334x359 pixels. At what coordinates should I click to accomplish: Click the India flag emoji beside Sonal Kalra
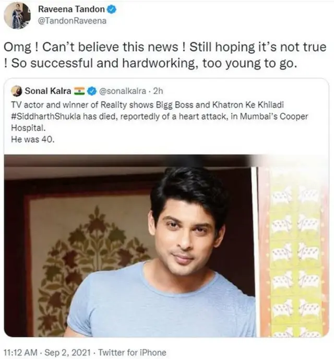pyautogui.click(x=79, y=91)
